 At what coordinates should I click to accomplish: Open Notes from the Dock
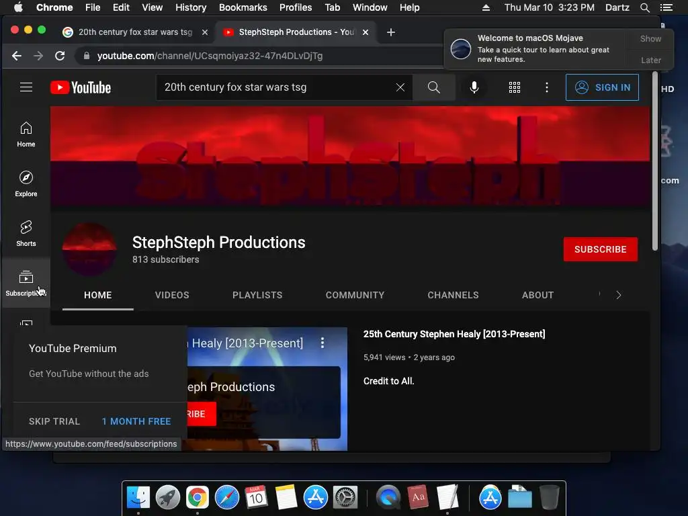[286, 498]
